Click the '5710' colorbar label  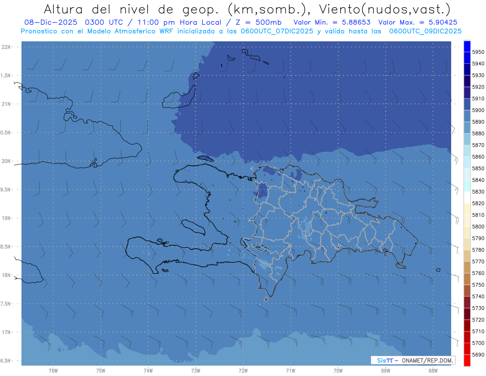[x=478, y=331]
